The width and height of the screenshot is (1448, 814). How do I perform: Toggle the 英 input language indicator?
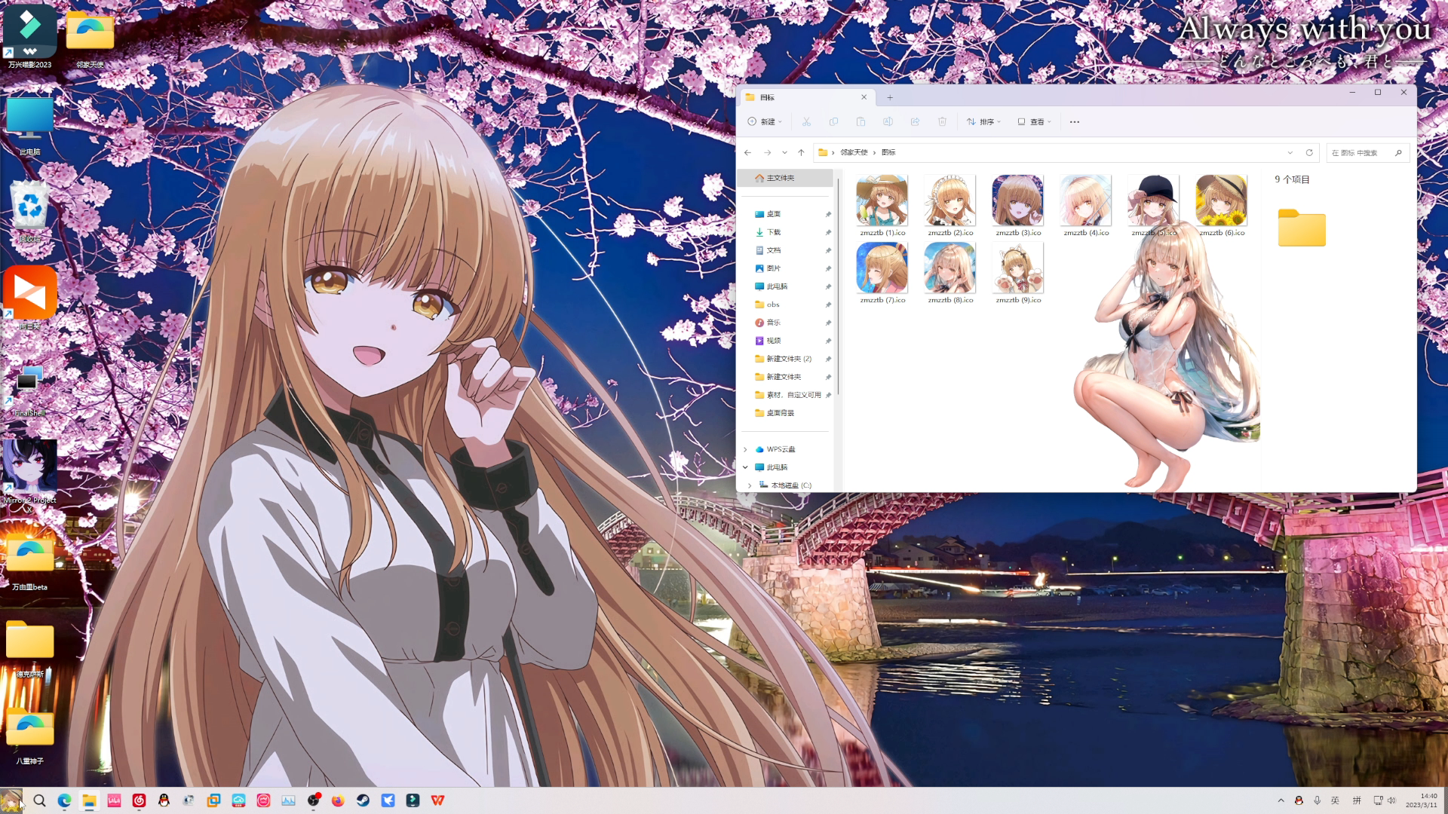[1335, 800]
